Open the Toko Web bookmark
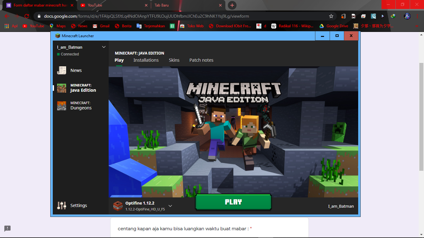 [192, 26]
